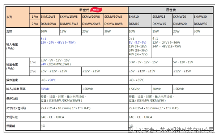Select 12V、24V (9~36V) input text

click(x=166, y=42)
